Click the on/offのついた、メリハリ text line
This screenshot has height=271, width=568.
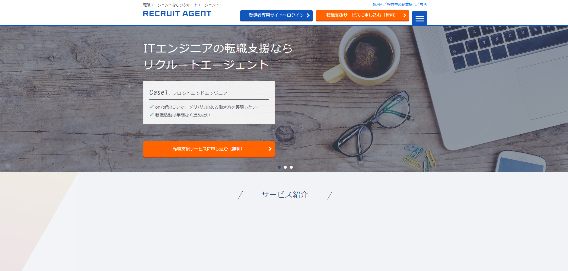(x=206, y=107)
